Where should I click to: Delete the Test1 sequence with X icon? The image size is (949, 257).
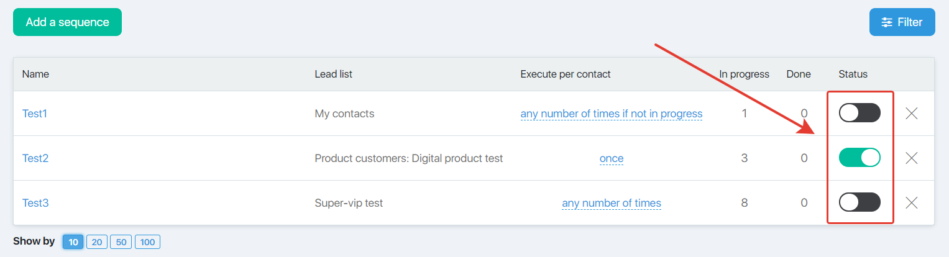coord(912,114)
